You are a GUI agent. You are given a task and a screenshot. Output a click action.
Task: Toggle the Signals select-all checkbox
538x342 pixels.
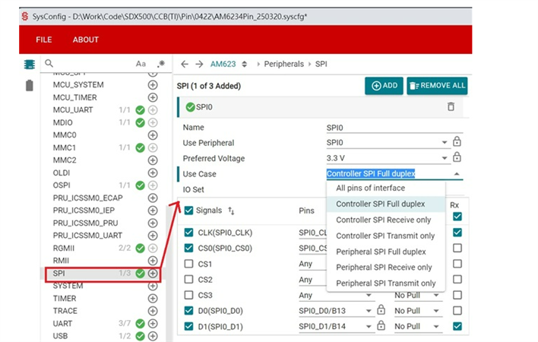tap(188, 211)
